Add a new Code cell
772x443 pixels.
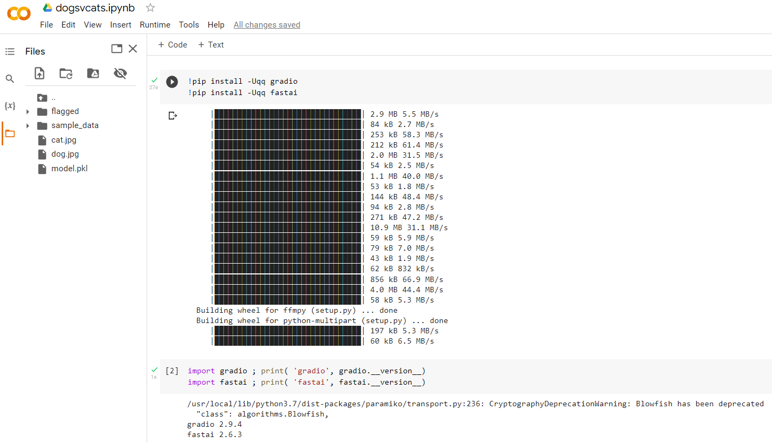(173, 45)
